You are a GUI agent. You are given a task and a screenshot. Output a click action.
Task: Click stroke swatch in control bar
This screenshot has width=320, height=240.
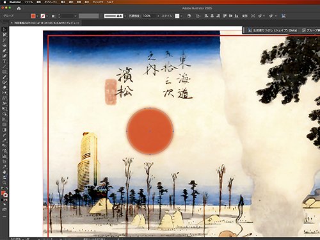coord(43,16)
